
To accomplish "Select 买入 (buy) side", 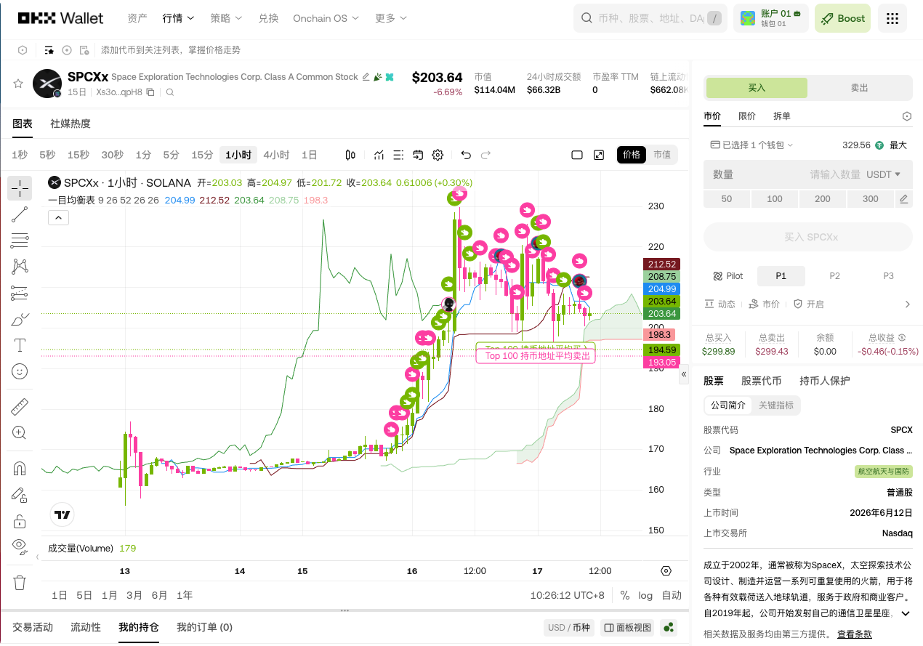I will pos(757,88).
